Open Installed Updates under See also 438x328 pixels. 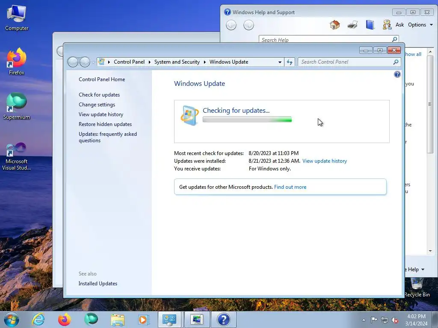click(x=98, y=284)
